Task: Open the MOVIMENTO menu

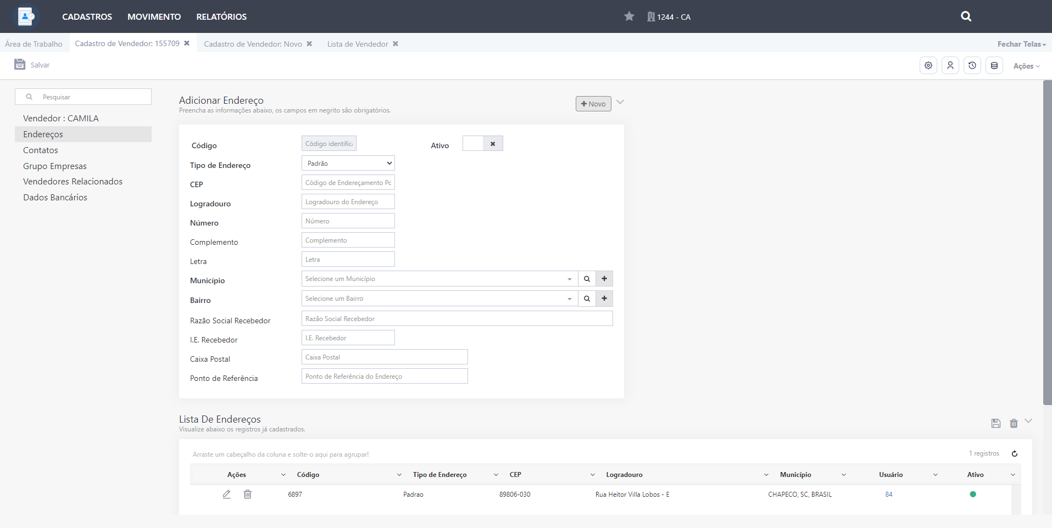Action: pos(154,16)
